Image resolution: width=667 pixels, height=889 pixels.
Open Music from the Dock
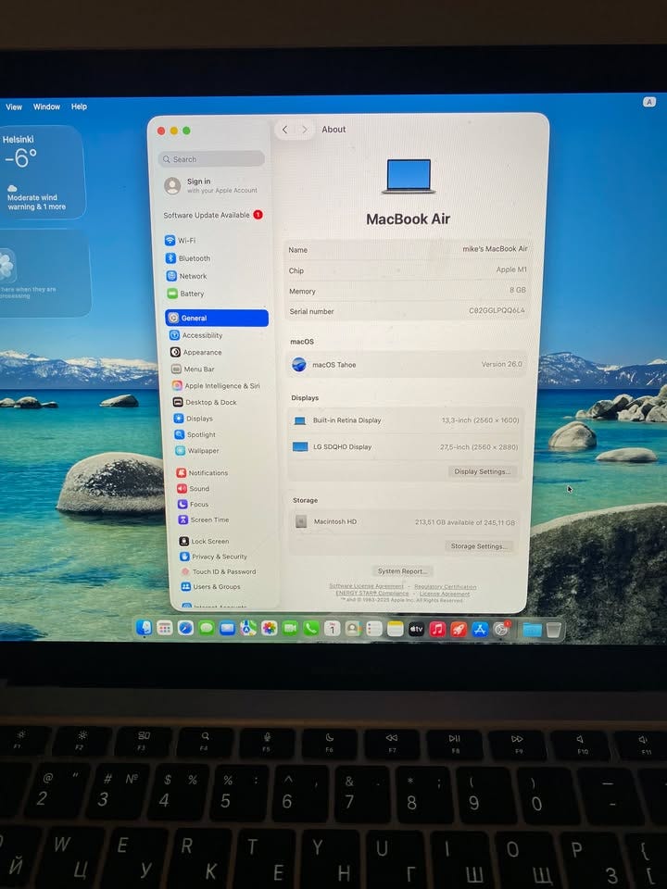[x=437, y=630]
